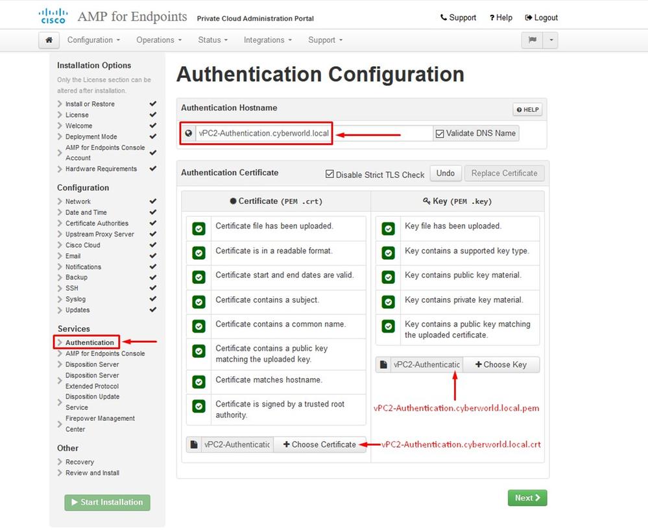
Task: Click the Start Installation button
Action: tap(108, 502)
